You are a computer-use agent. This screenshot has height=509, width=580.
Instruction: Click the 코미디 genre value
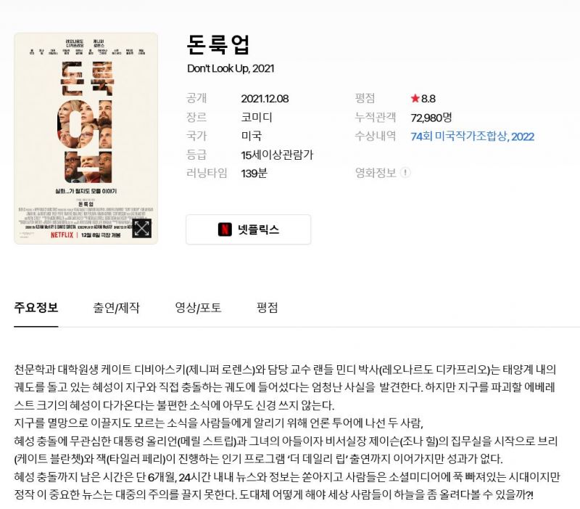(x=257, y=118)
